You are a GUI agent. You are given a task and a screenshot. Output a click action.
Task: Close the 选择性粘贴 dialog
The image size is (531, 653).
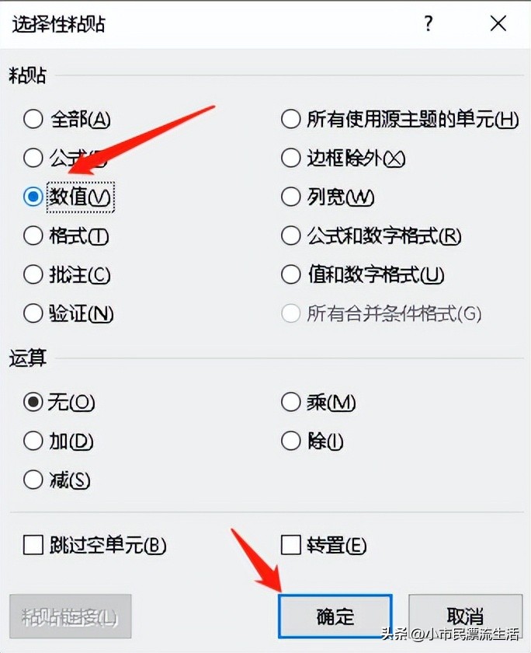[498, 24]
